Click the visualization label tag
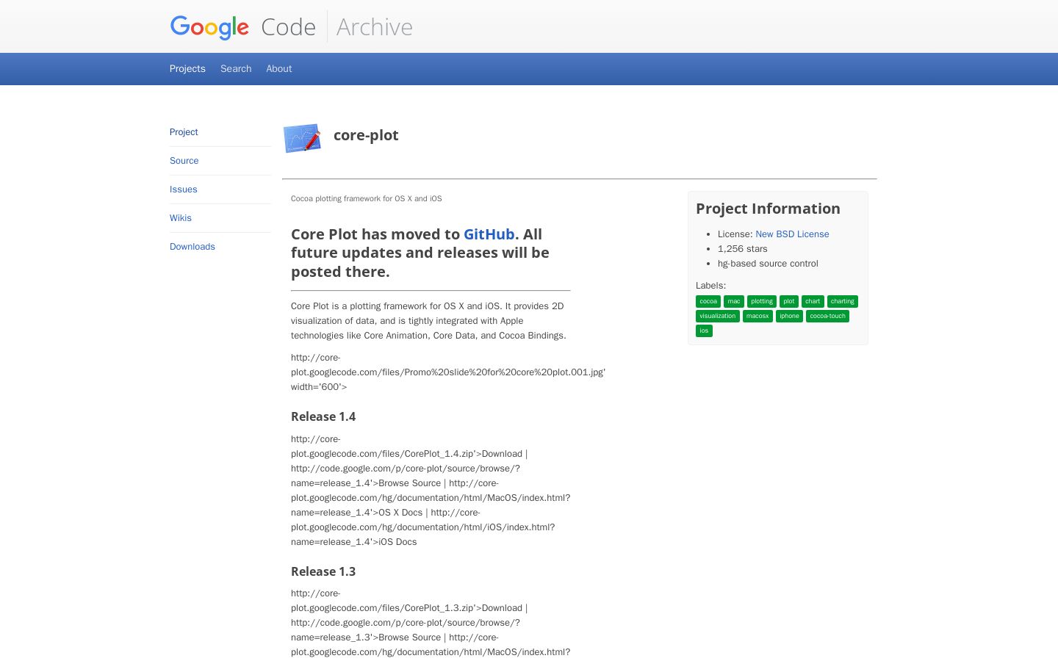The image size is (1058, 661). coord(718,317)
